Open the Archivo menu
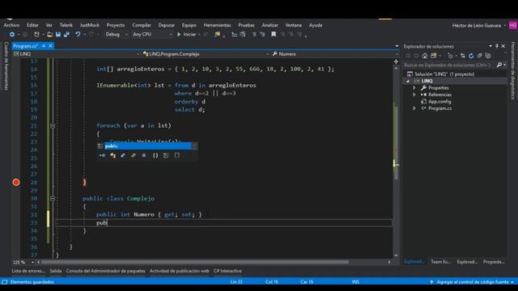Image resolution: width=518 pixels, height=291 pixels. 11,25
